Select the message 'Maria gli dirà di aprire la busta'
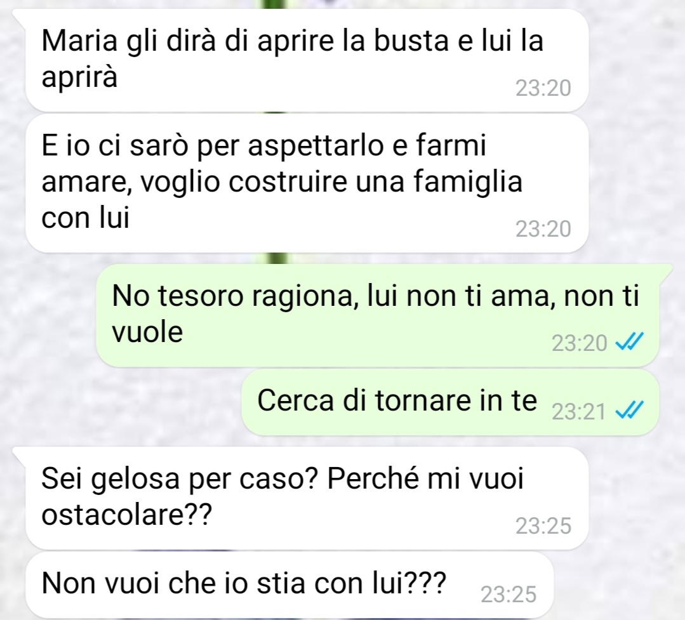The image size is (685, 620). (307, 60)
